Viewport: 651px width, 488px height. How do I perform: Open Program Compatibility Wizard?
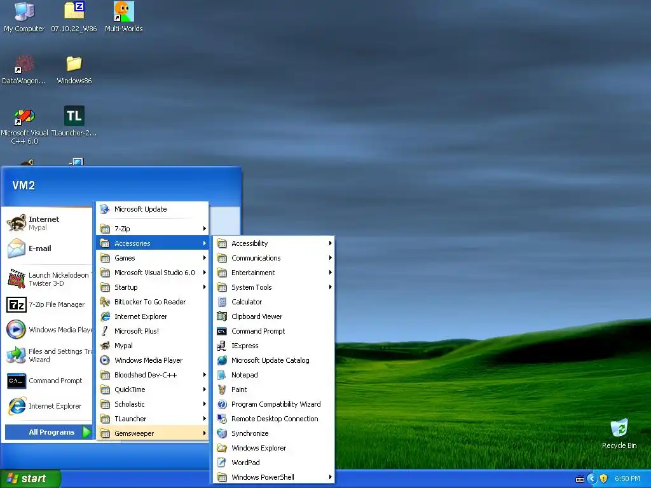(273, 403)
